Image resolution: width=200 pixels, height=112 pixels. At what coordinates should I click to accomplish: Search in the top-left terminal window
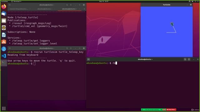(x=67, y=5)
